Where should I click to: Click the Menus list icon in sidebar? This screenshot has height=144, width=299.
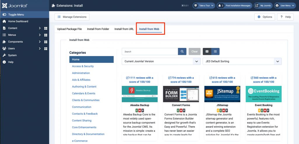4,35
